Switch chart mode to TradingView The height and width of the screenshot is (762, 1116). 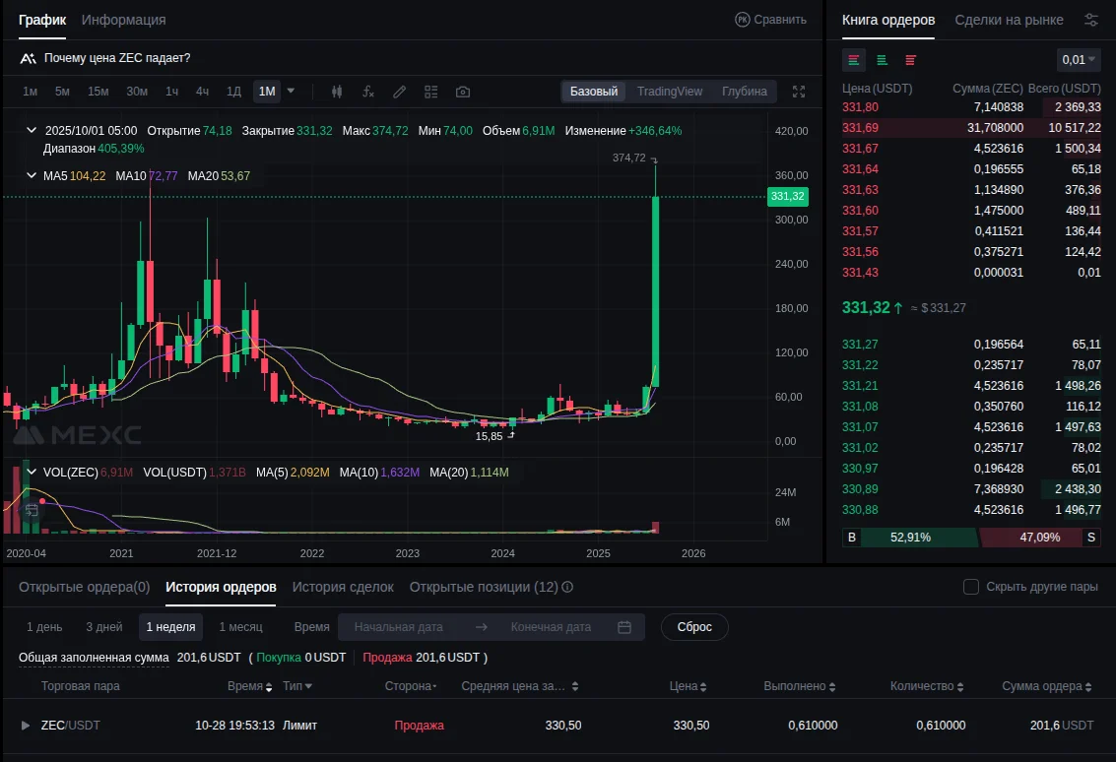[669, 92]
